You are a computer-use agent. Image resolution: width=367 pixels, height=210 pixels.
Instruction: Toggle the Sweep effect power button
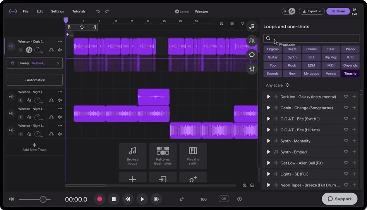(12, 63)
